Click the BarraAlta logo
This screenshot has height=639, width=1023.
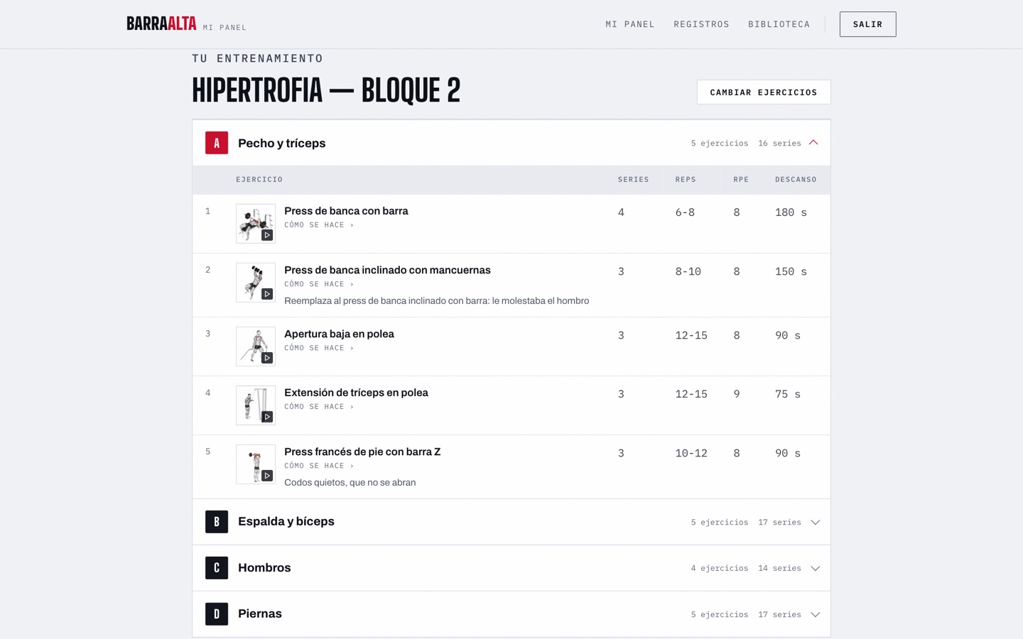pyautogui.click(x=161, y=23)
